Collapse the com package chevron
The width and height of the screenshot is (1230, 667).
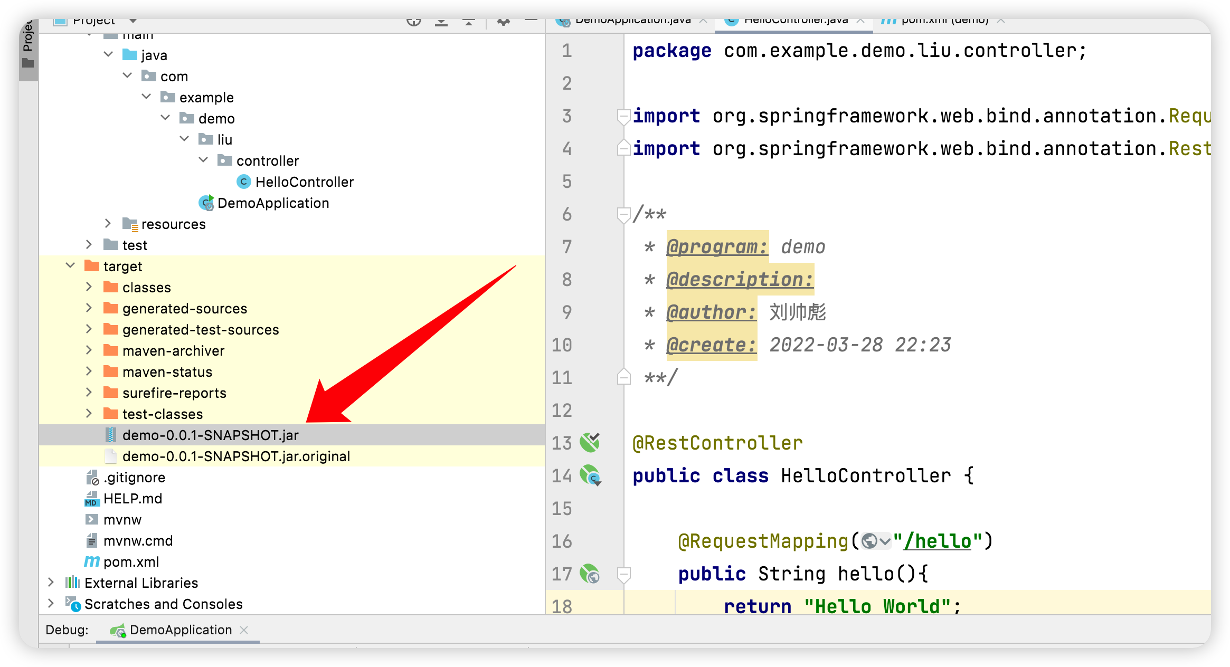pos(128,75)
